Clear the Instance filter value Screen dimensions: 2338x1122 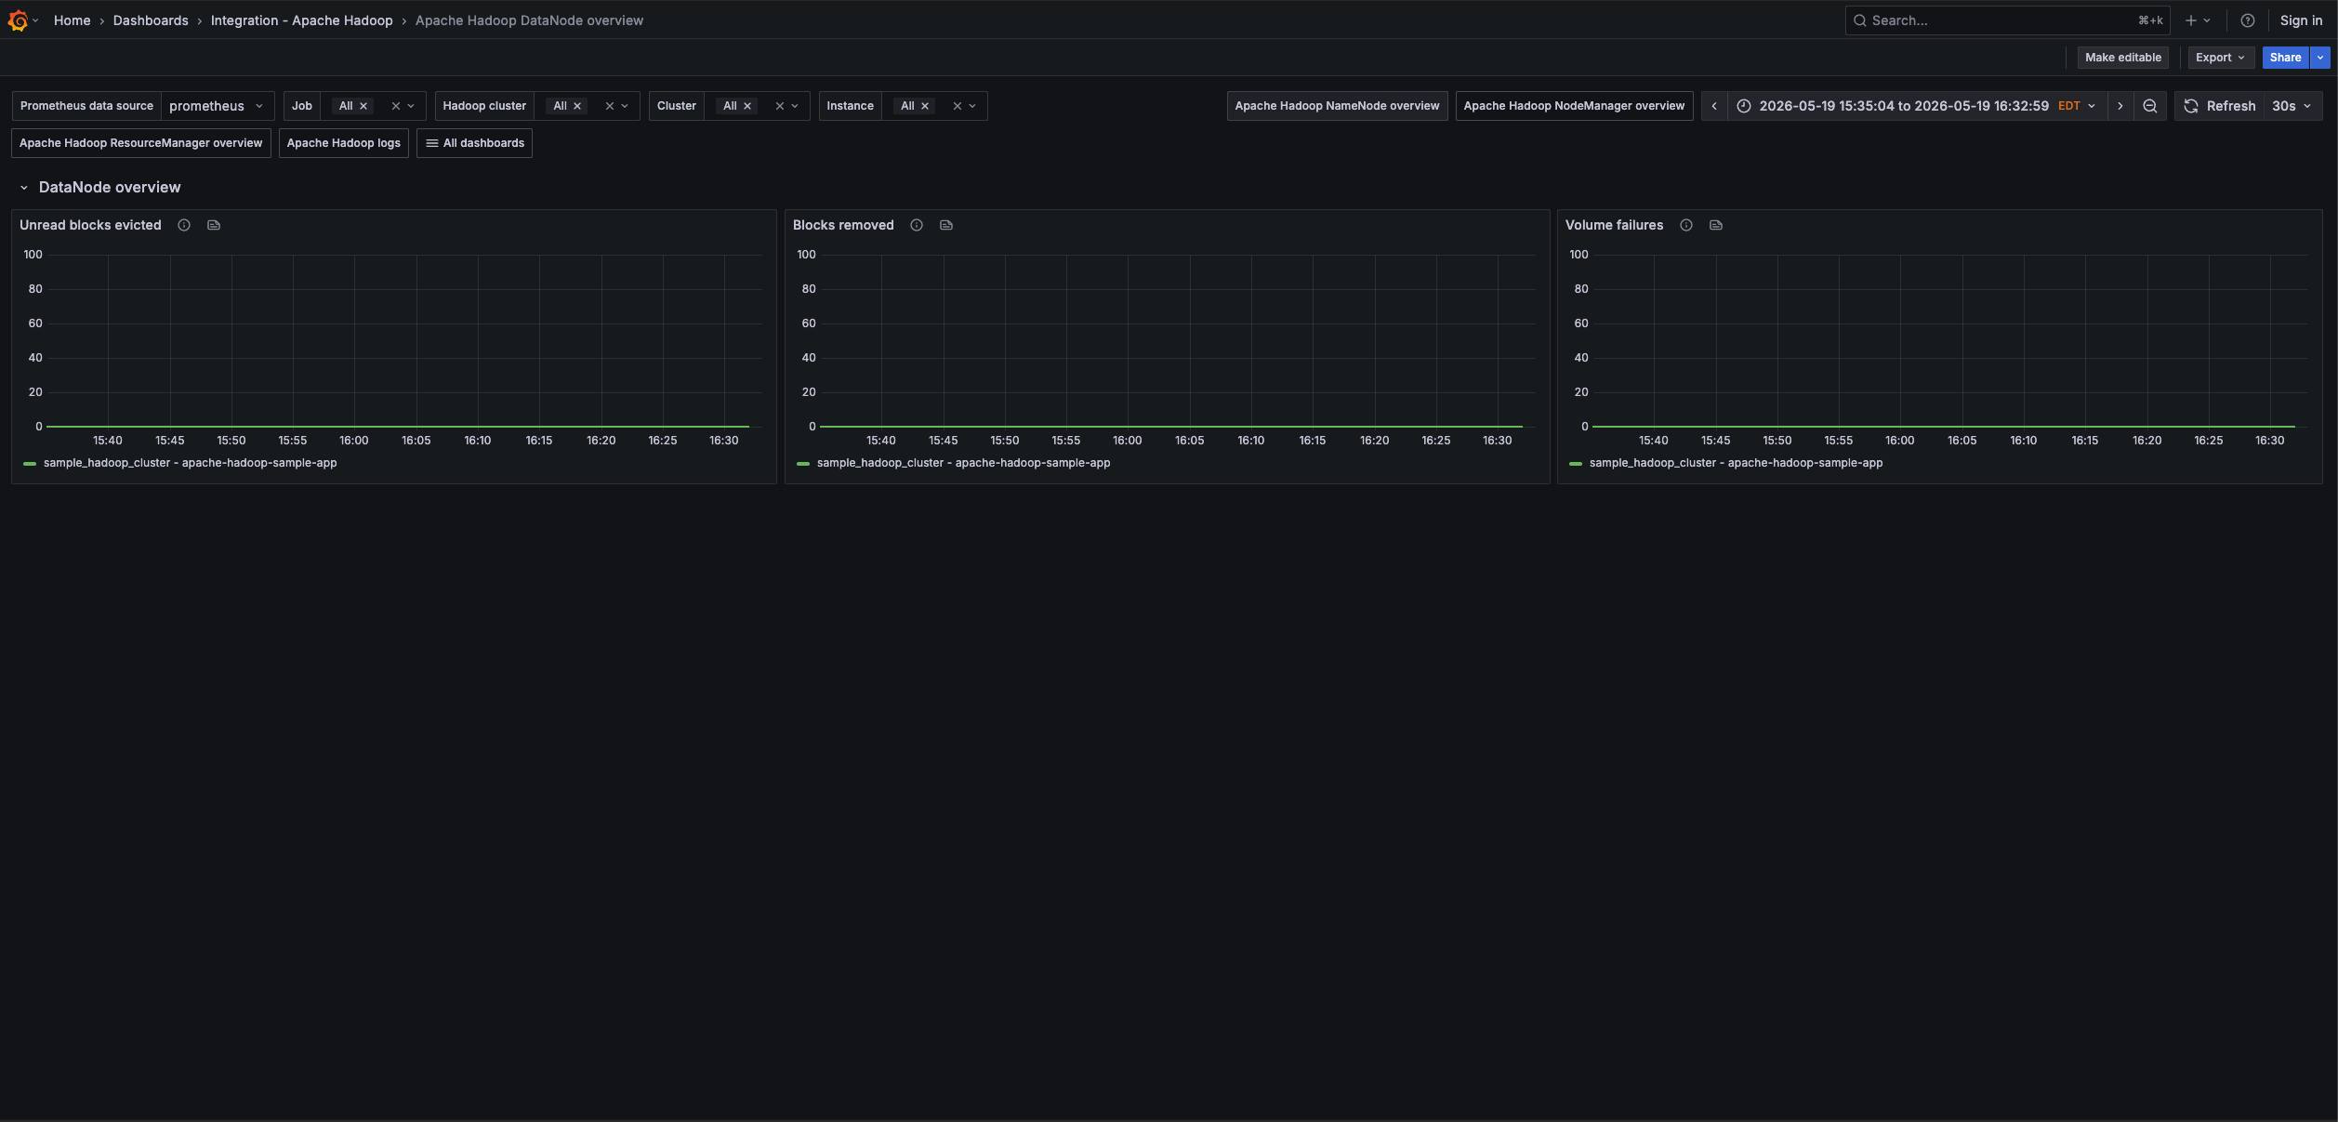coord(958,106)
